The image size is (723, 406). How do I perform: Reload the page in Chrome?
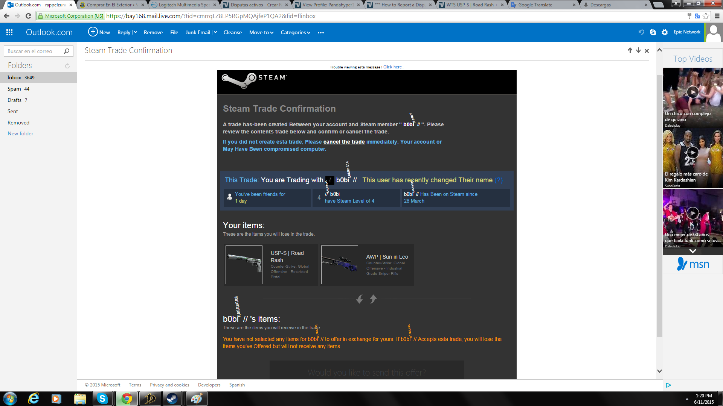tap(28, 16)
